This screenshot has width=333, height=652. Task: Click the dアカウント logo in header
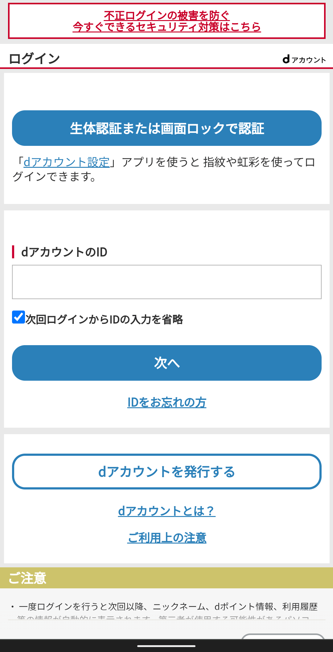tap(304, 59)
